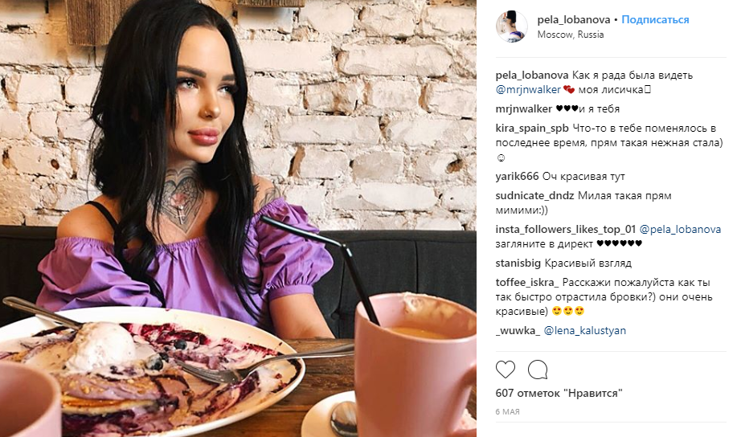Image resolution: width=741 pixels, height=437 pixels.
Task: Open the @lena_kalustyan mention
Action: pyautogui.click(x=584, y=331)
